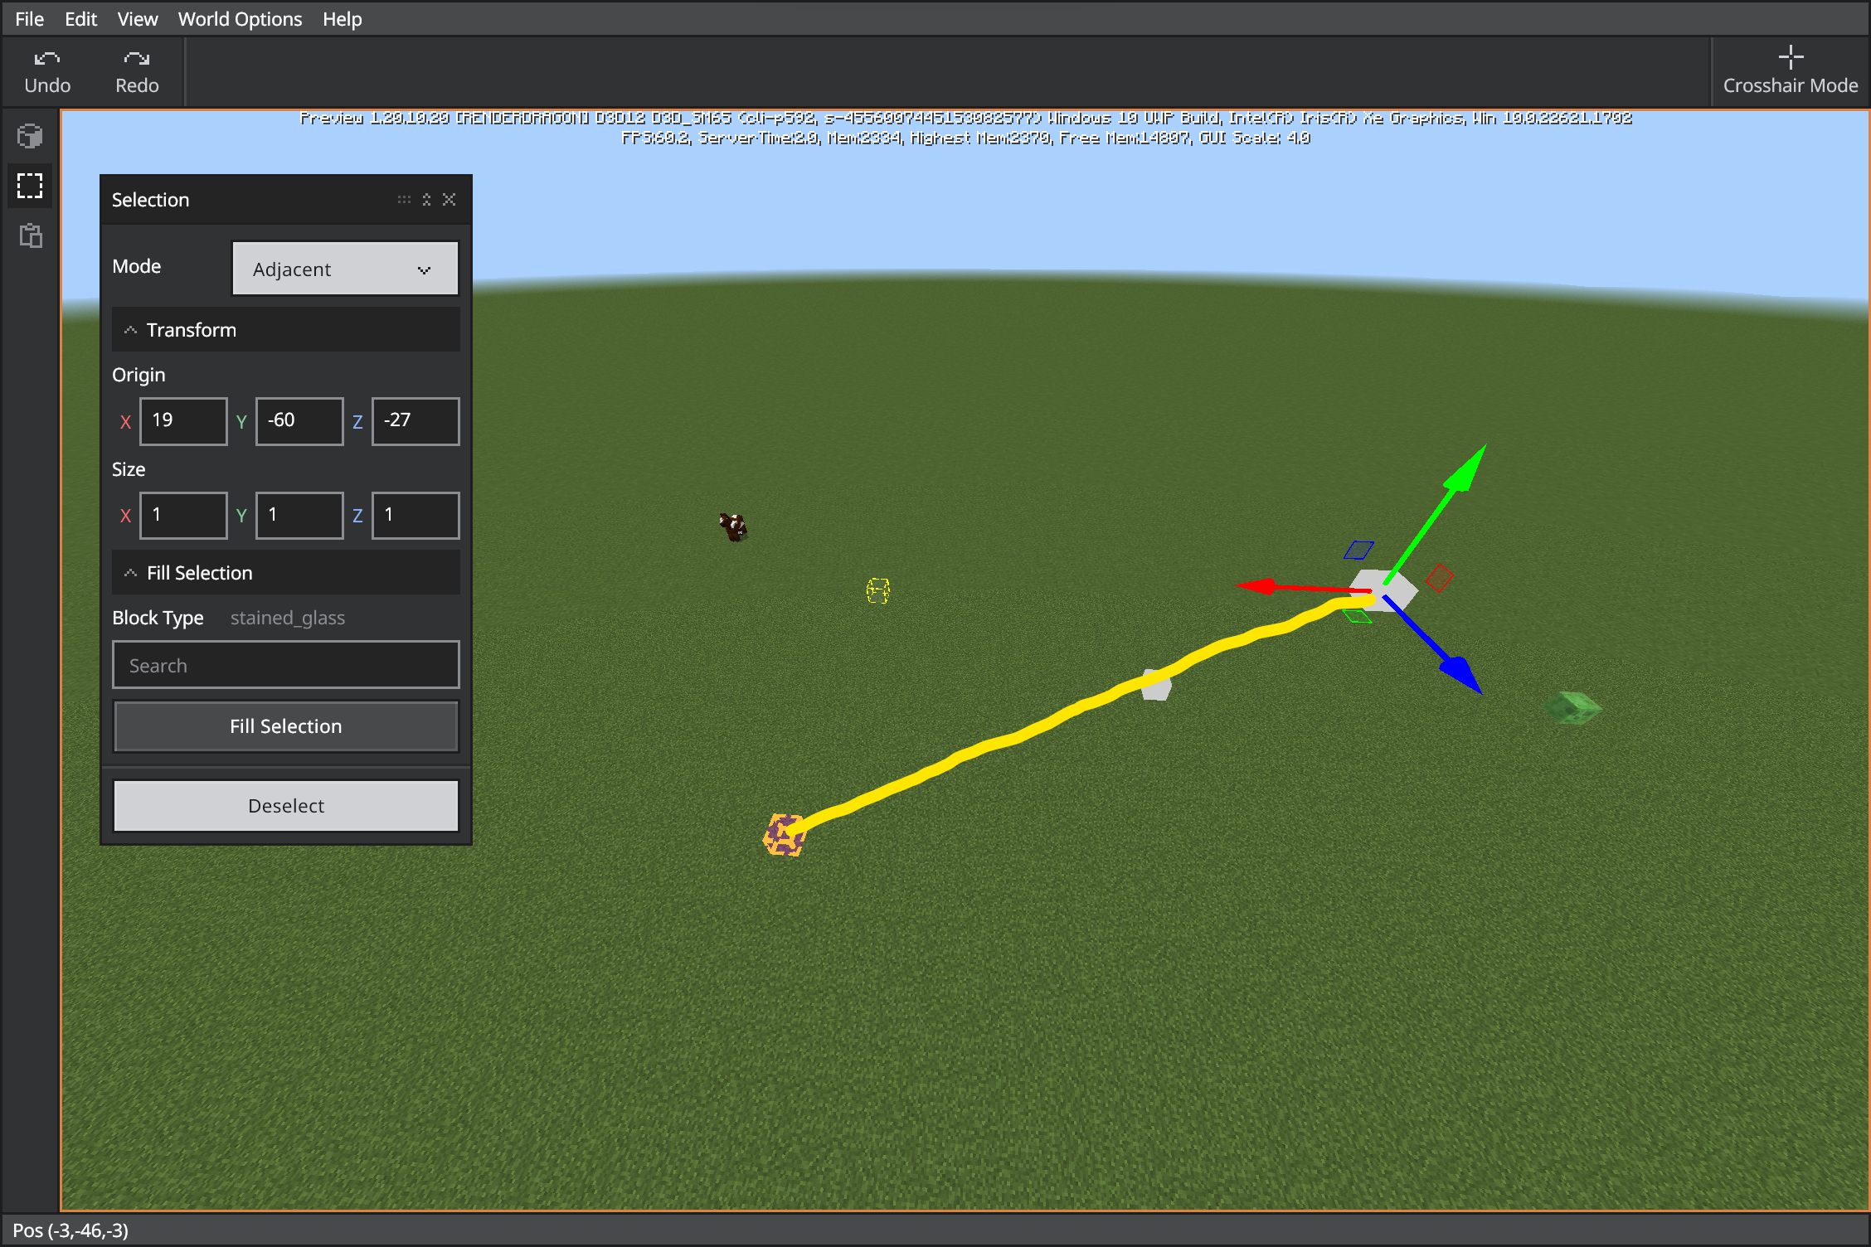Select the Selection tool in the left sidebar

click(30, 186)
